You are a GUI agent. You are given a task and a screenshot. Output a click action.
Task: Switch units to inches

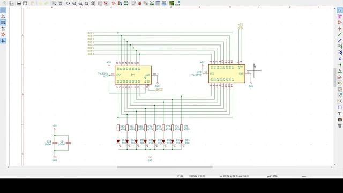3,17
